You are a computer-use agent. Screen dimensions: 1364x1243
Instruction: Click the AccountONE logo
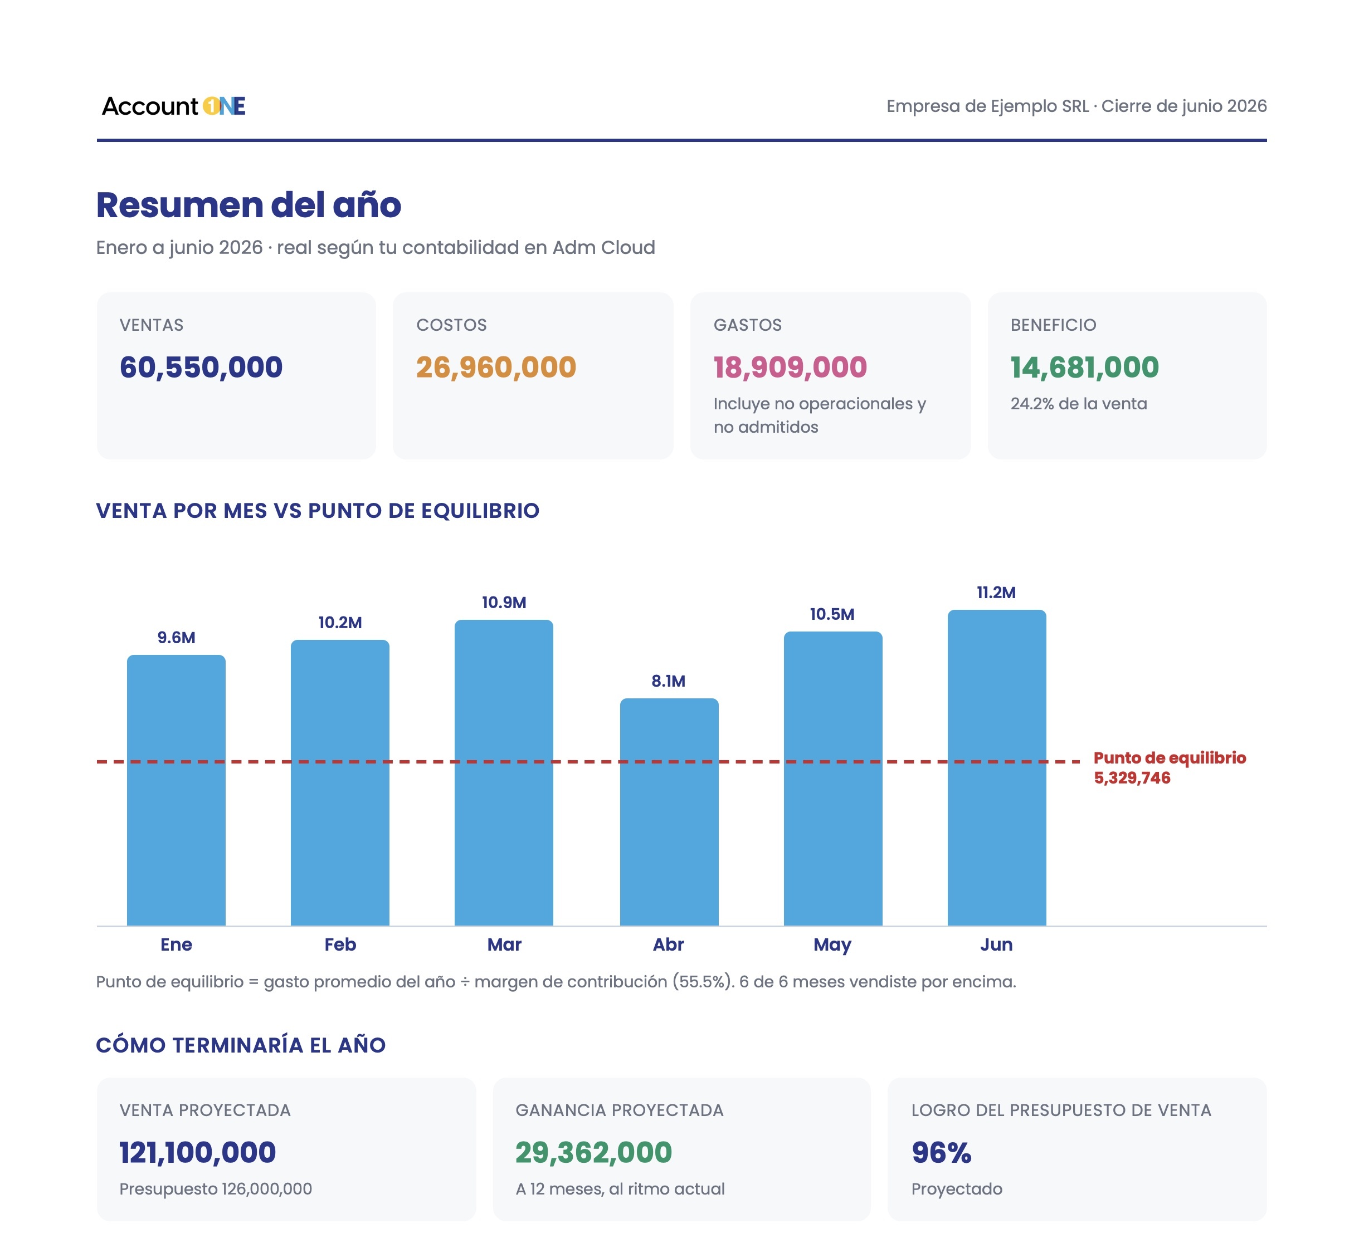(x=173, y=106)
